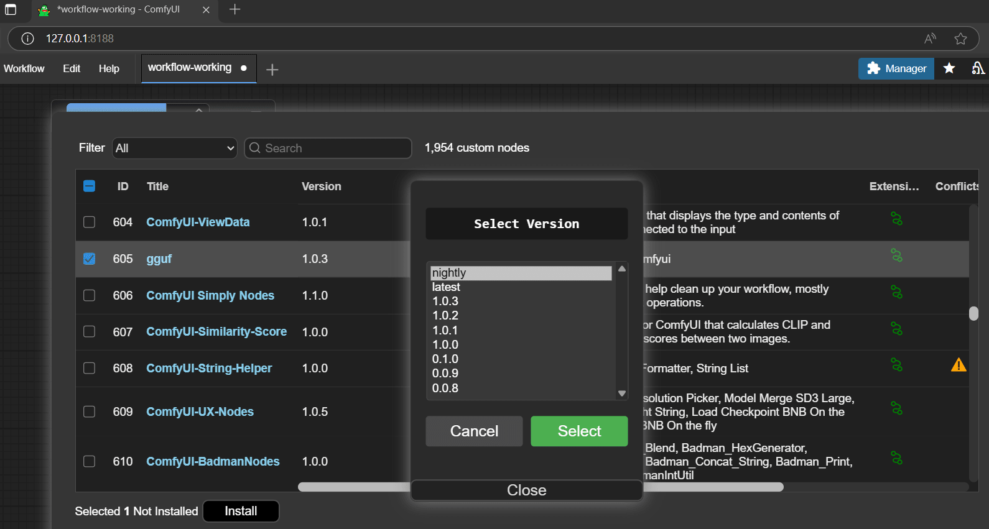Click extension link icon for ComfyUI-String-Helper

coord(896,365)
